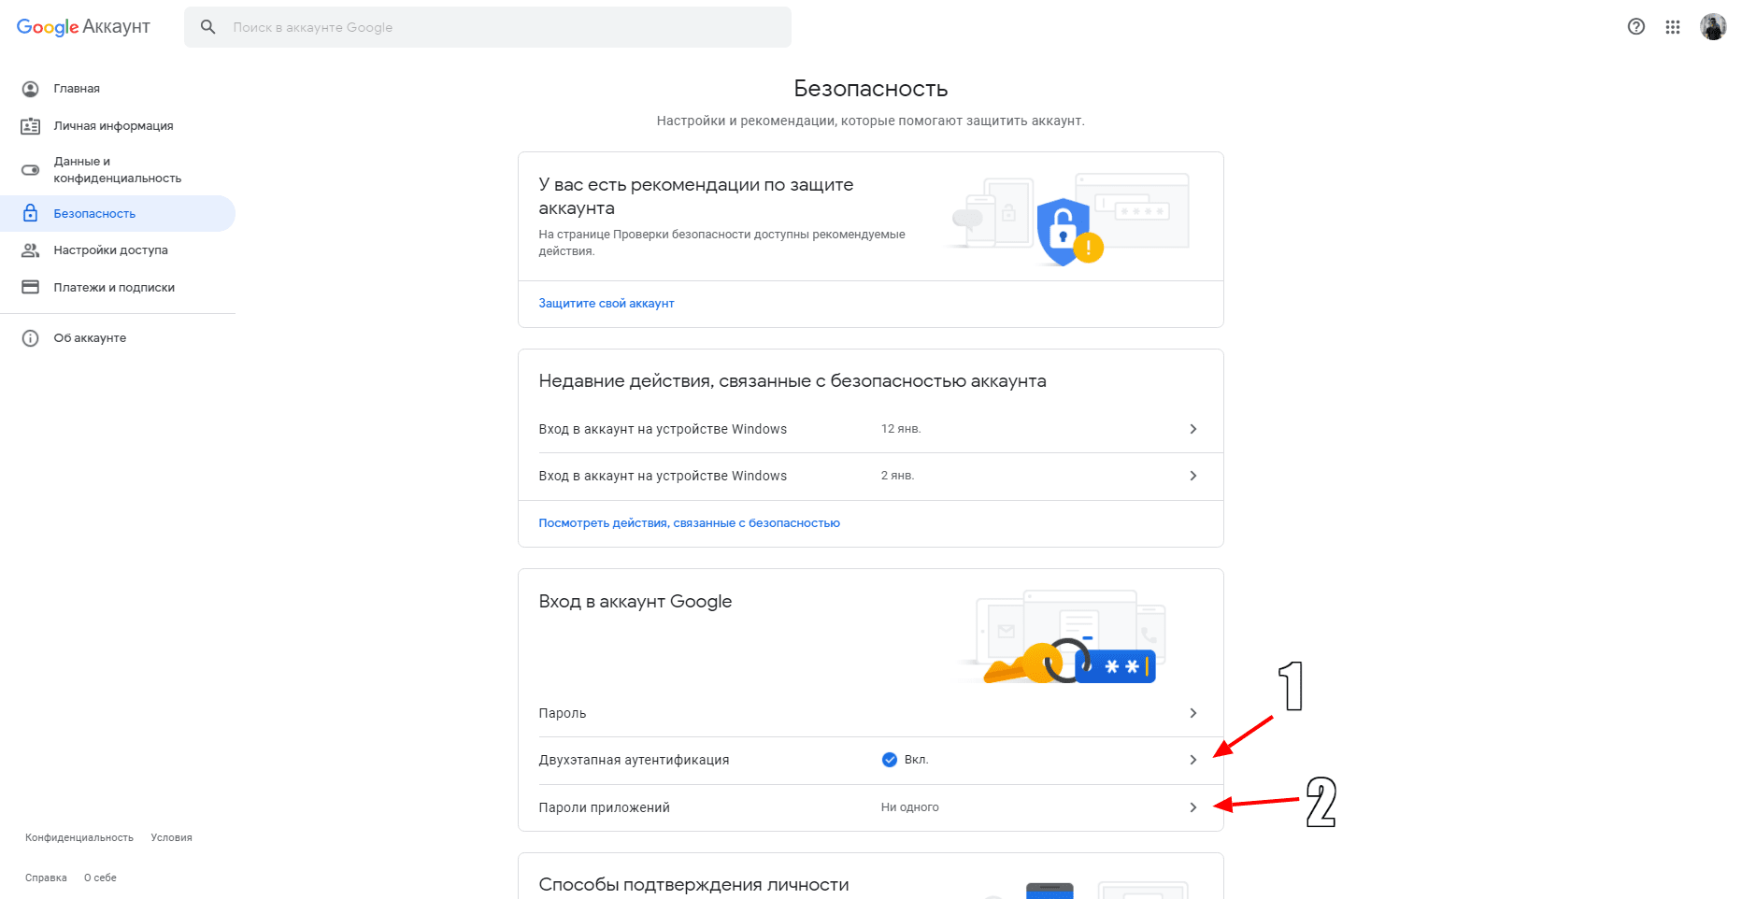
Task: Click the Главная sidebar icon
Action: coord(31,89)
